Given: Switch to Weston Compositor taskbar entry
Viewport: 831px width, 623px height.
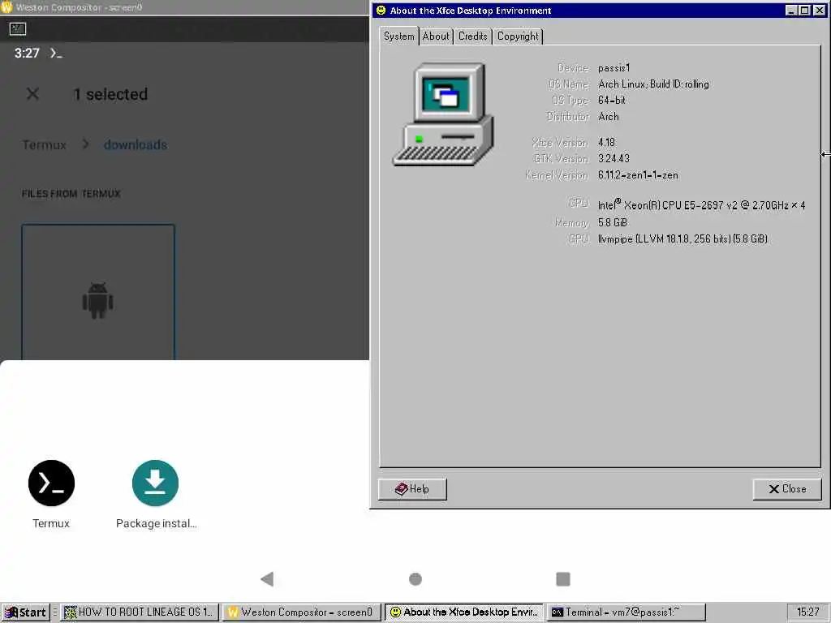Looking at the screenshot, I should click(302, 612).
